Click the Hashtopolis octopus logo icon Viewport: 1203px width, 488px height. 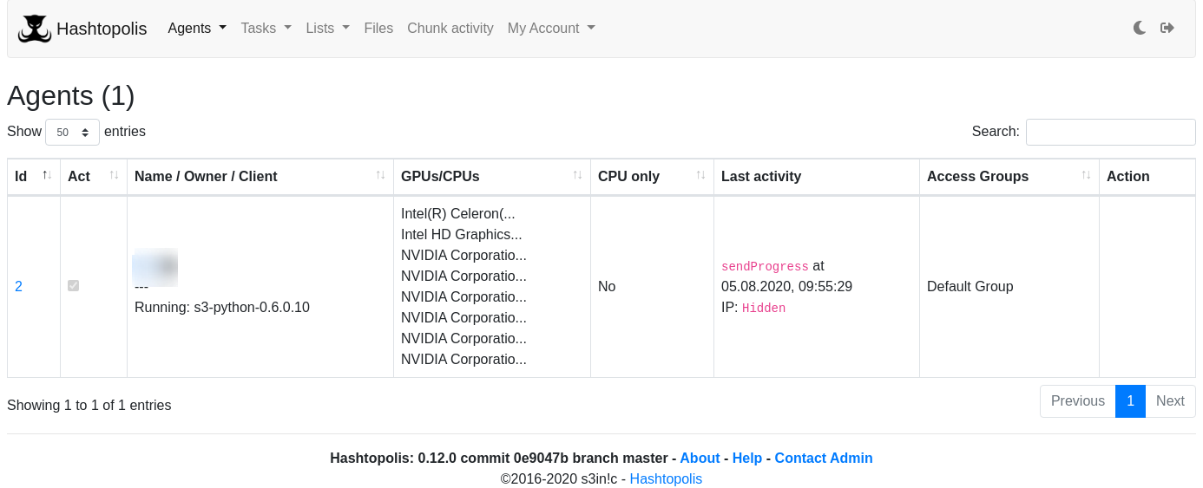(x=35, y=29)
